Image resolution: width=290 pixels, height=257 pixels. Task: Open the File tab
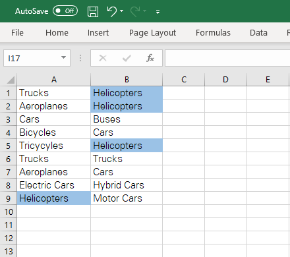(x=17, y=33)
